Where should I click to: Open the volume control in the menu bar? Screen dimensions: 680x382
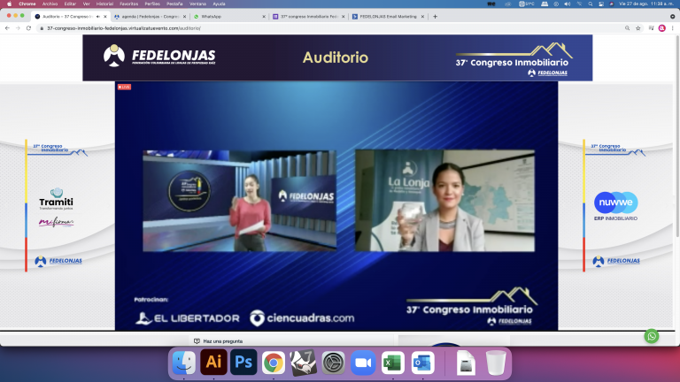[x=568, y=4]
